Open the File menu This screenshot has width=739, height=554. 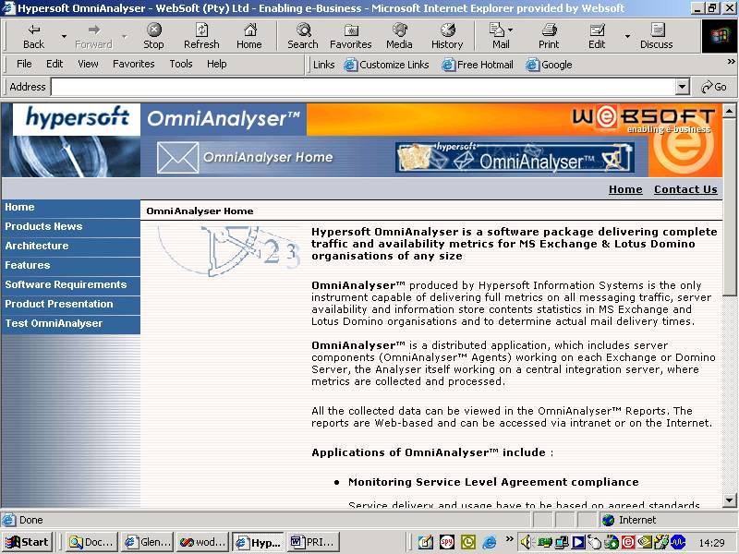pyautogui.click(x=24, y=64)
